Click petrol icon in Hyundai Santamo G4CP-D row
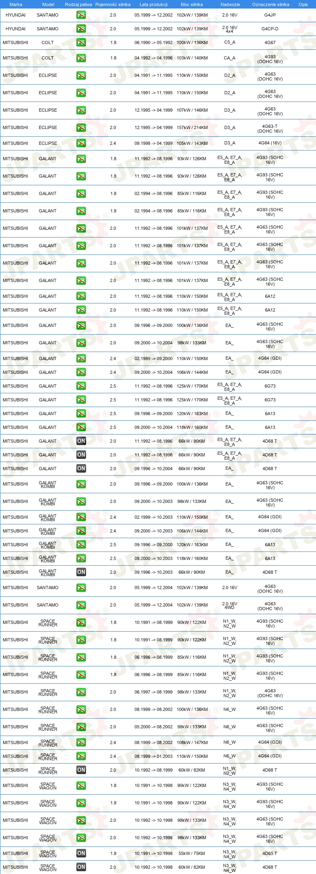This screenshot has height=874, width=316. point(81,29)
